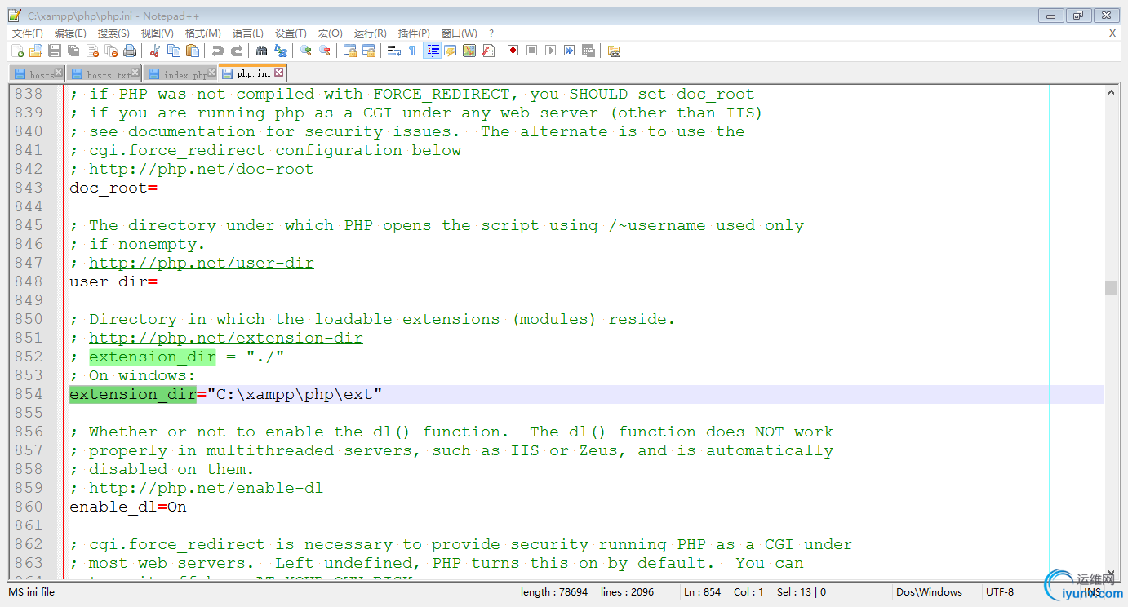Click the Redo toolbar arrow
The height and width of the screenshot is (607, 1128).
pos(236,51)
